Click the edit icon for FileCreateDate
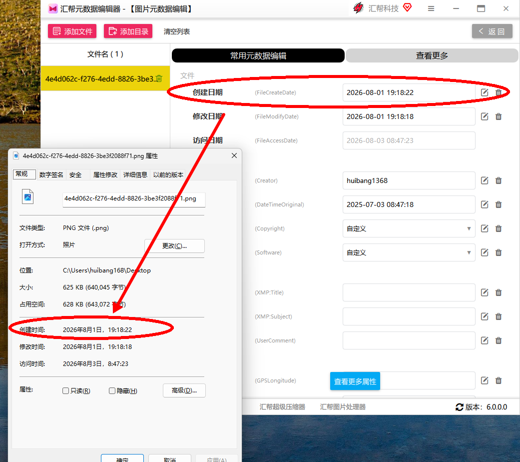520x462 pixels. tap(485, 92)
